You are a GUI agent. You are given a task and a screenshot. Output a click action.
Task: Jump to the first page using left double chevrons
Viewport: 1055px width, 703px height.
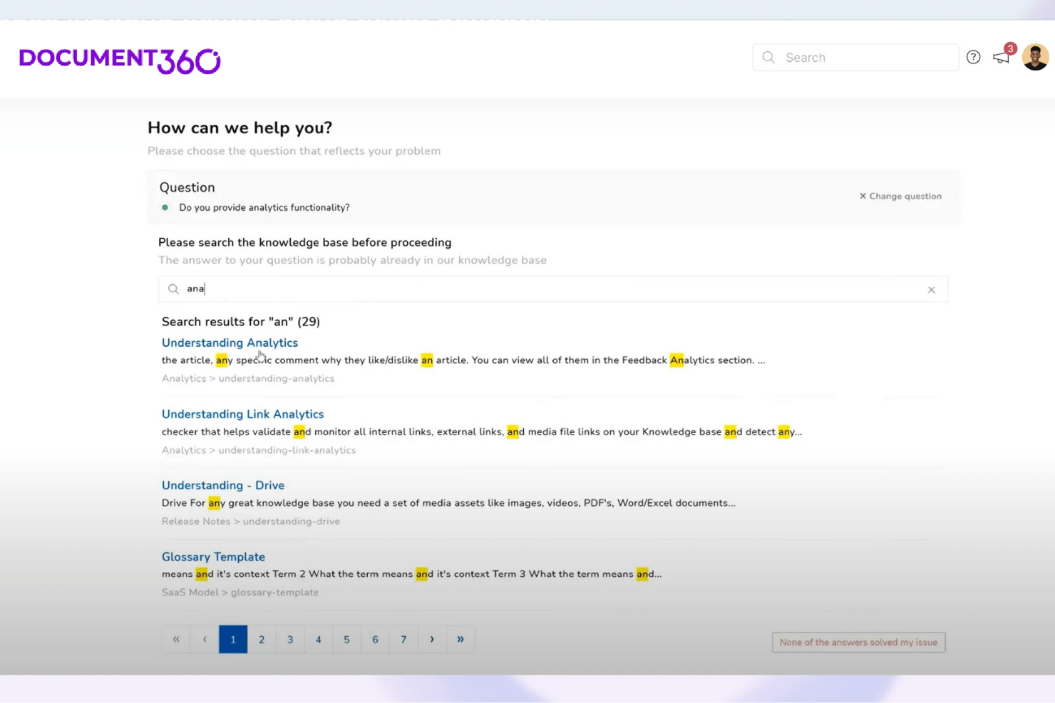coord(175,639)
